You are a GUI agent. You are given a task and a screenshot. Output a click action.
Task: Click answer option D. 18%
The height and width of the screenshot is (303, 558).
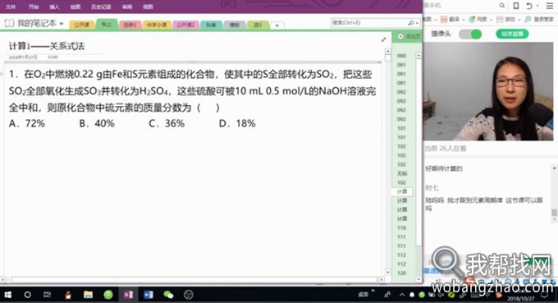pyautogui.click(x=237, y=123)
